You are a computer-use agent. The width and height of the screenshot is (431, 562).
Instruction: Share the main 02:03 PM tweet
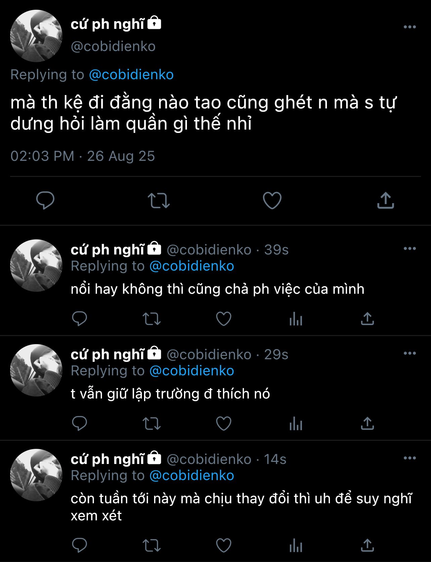pos(385,200)
